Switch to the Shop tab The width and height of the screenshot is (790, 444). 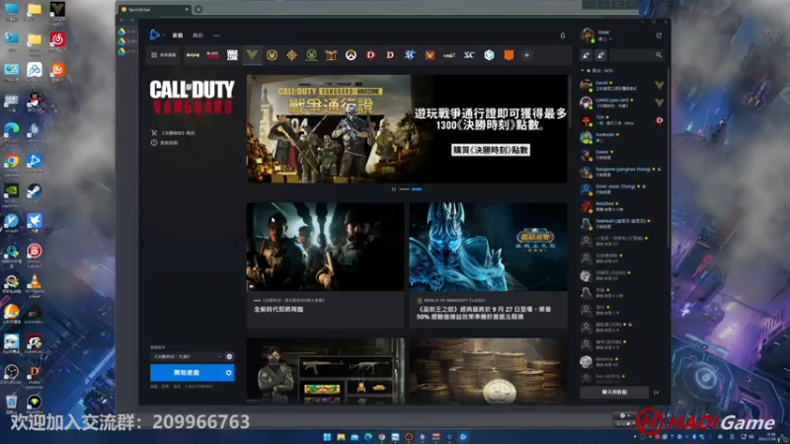[197, 36]
